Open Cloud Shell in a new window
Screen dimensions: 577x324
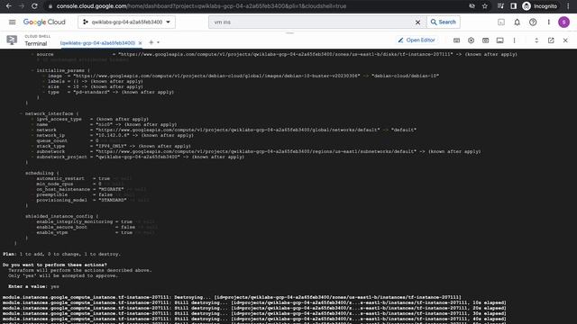pyautogui.click(x=551, y=40)
